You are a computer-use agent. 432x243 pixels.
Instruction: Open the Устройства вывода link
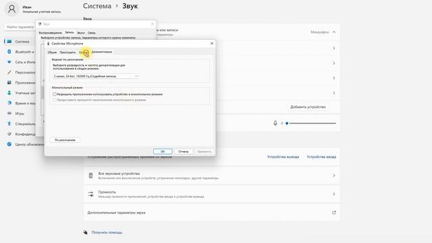click(x=283, y=157)
